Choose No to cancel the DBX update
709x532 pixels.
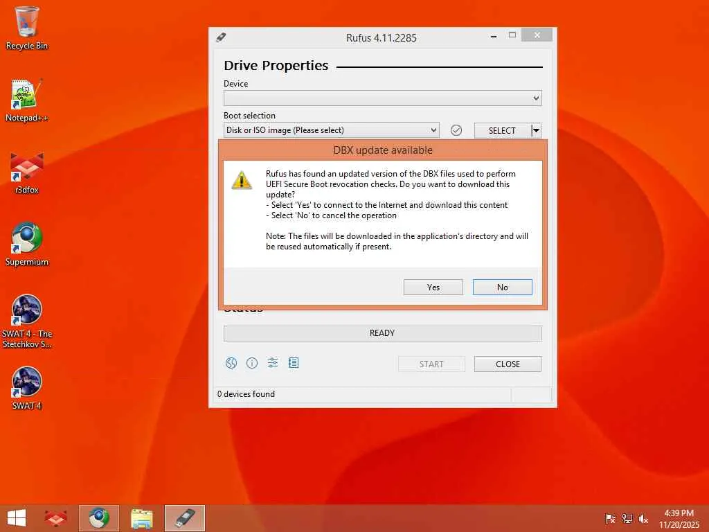click(x=503, y=287)
